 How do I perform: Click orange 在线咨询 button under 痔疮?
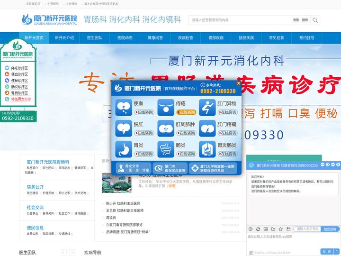click(186, 112)
